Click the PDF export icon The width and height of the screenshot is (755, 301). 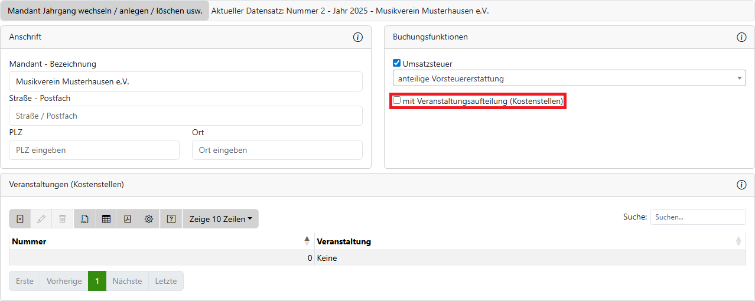point(128,219)
